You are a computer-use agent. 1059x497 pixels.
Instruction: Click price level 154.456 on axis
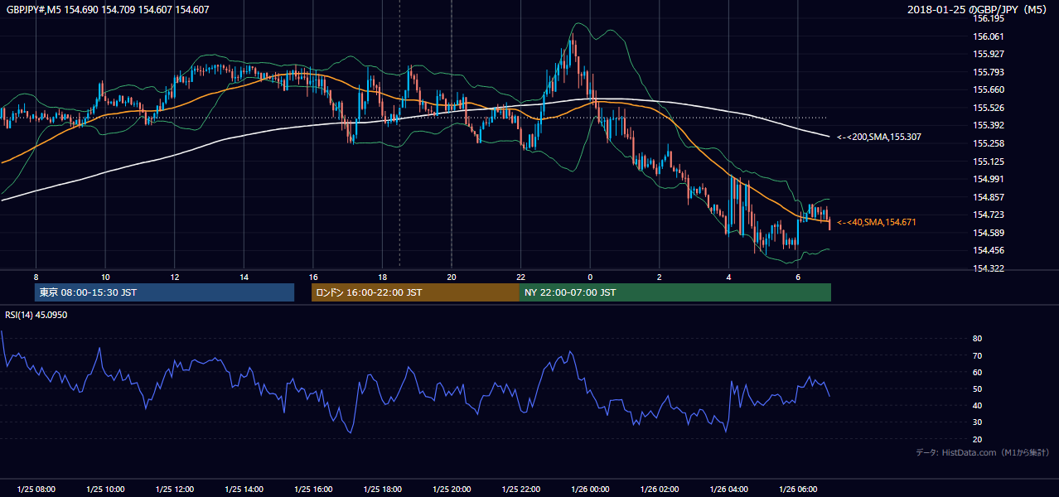[x=989, y=250]
